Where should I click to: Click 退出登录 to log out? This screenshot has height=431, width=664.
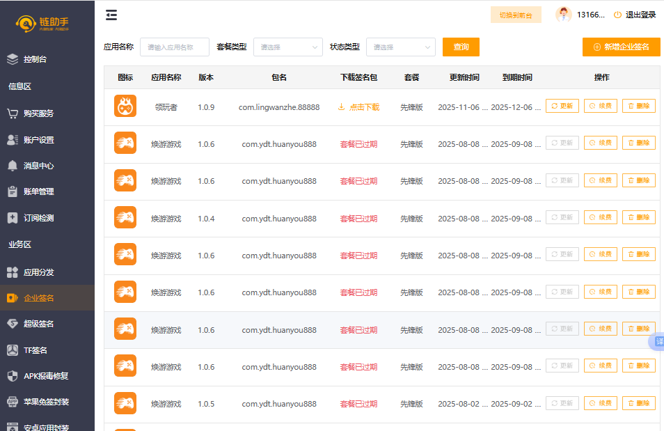tap(635, 15)
